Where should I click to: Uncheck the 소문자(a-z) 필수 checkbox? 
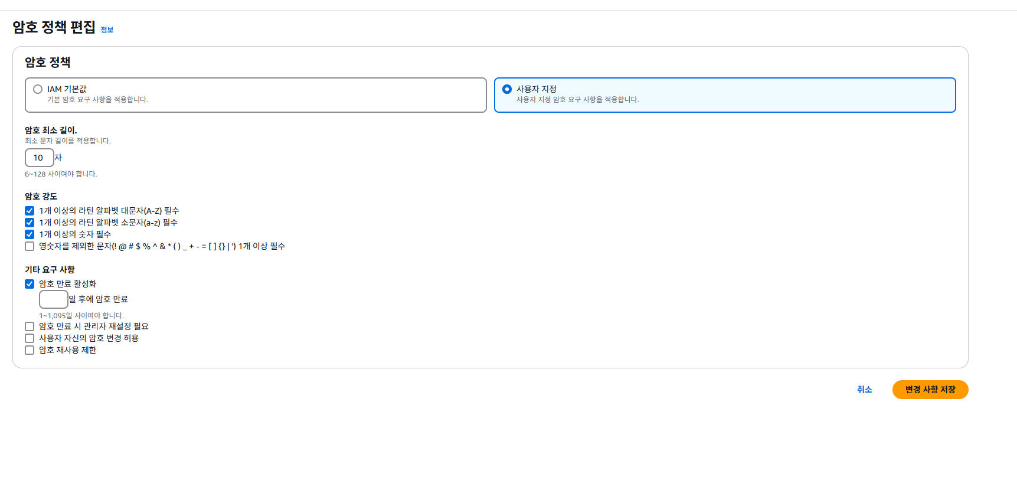tap(30, 223)
